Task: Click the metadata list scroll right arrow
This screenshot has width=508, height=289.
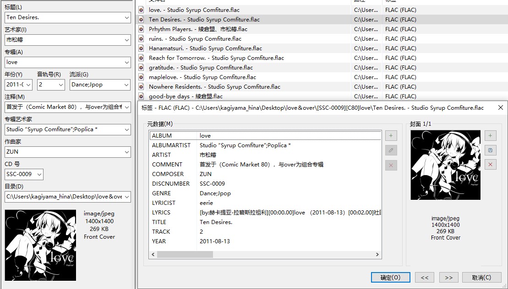Action: pyautogui.click(x=377, y=254)
